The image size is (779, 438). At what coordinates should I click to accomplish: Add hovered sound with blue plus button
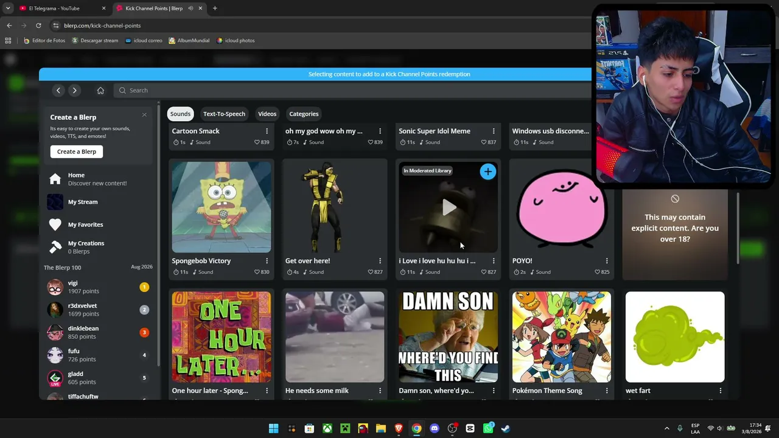pos(487,172)
